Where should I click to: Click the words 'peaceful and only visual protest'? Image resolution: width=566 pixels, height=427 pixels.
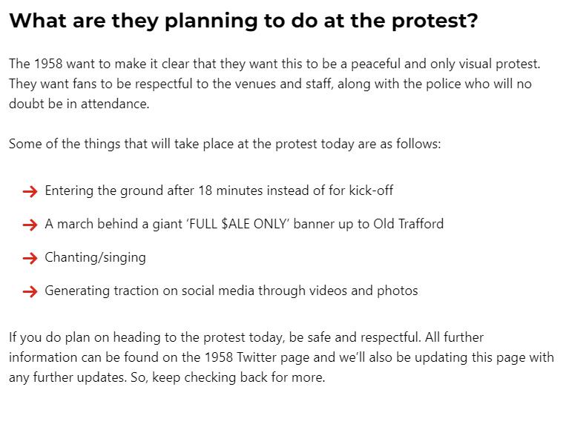[445, 64]
